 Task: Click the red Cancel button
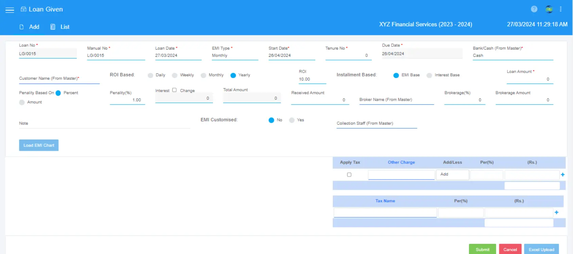coord(510,249)
